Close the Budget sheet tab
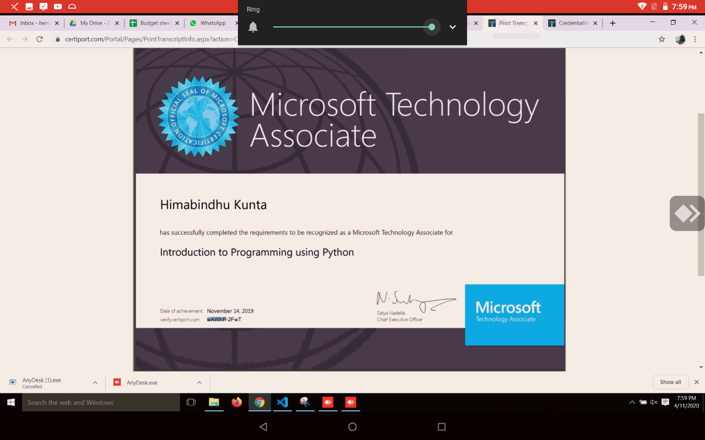 (177, 23)
